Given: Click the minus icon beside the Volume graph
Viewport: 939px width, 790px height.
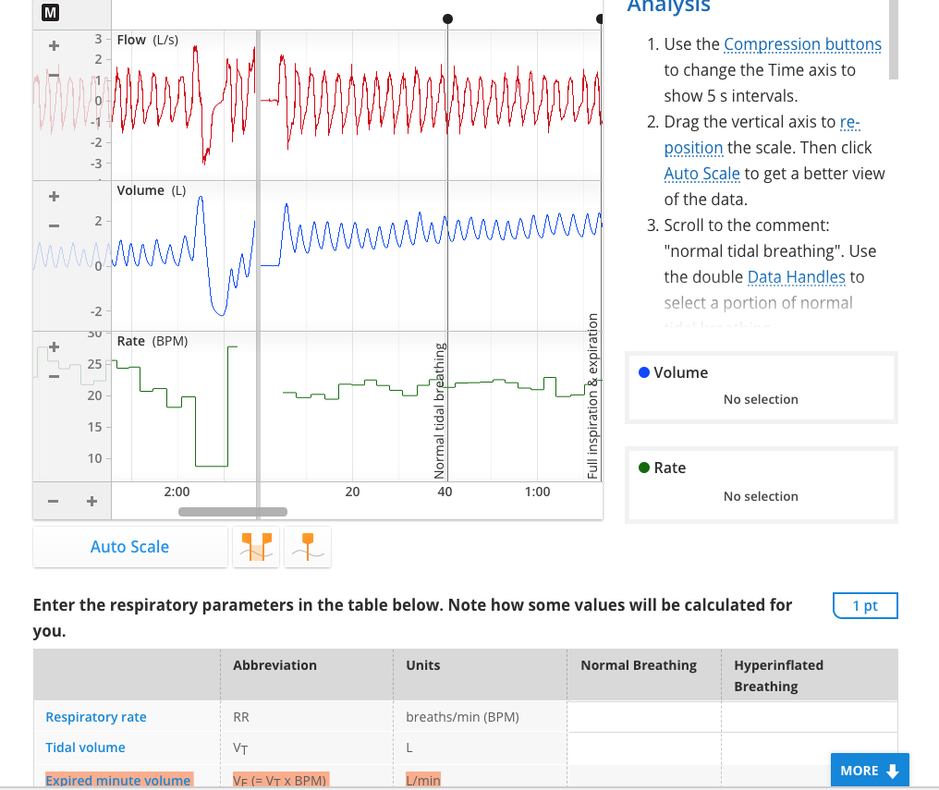Looking at the screenshot, I should pyautogui.click(x=54, y=225).
